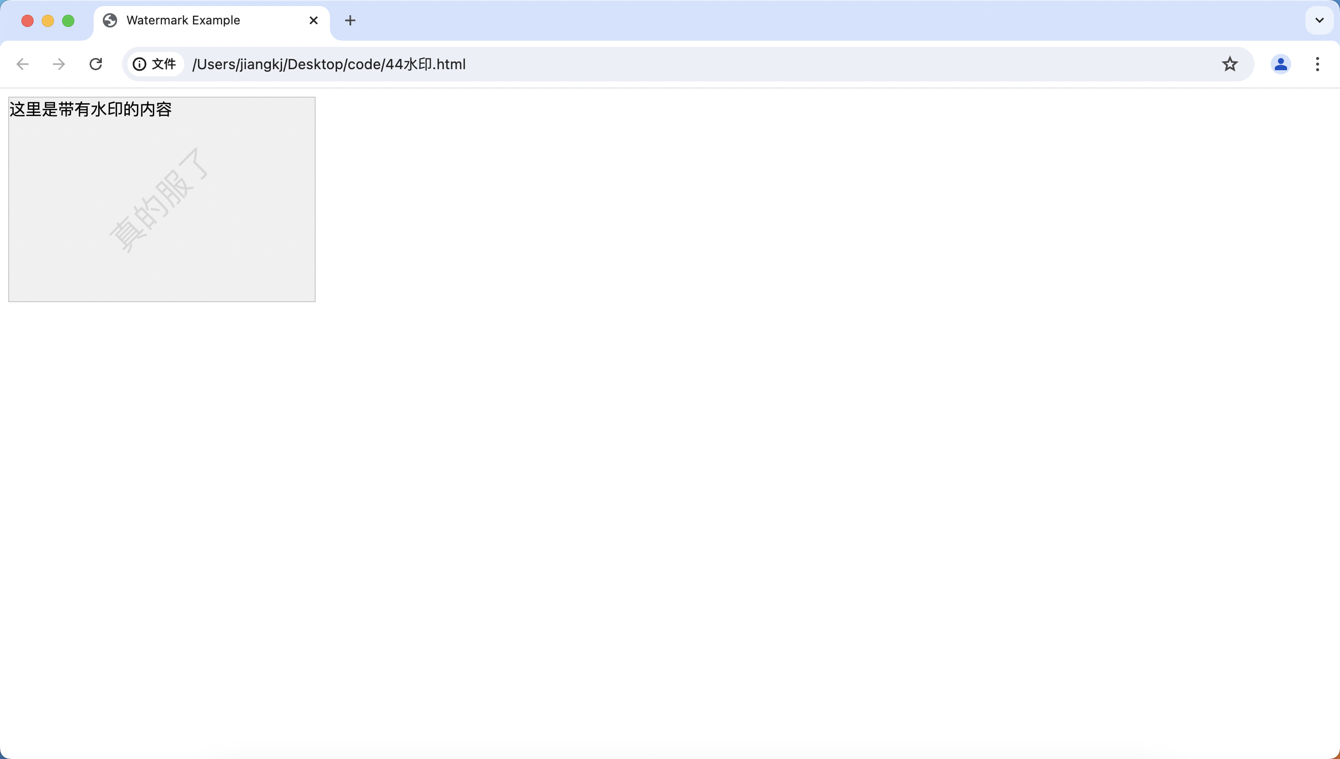
Task: Click the forward navigation arrow icon
Action: tap(58, 64)
